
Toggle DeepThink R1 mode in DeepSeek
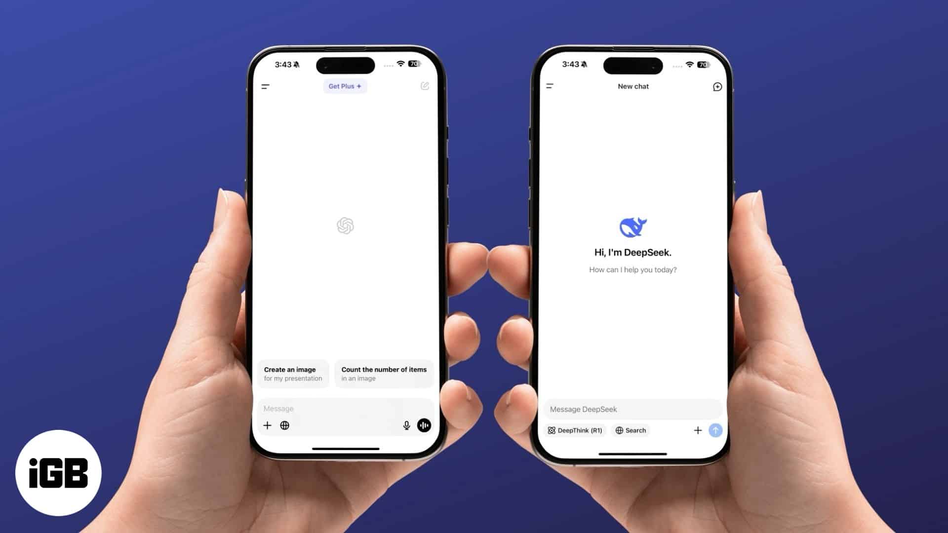(x=575, y=430)
